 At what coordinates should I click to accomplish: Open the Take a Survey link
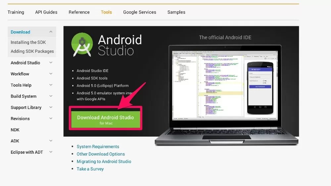click(x=90, y=169)
